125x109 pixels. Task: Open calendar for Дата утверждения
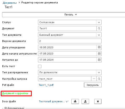[x=99, y=47]
